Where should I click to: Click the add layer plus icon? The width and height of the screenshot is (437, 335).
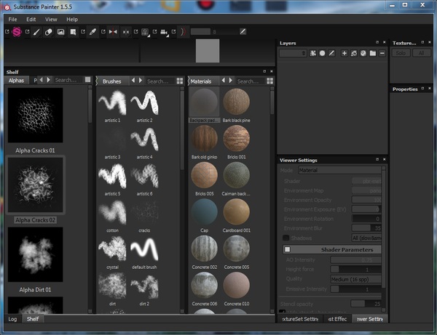pyautogui.click(x=345, y=53)
